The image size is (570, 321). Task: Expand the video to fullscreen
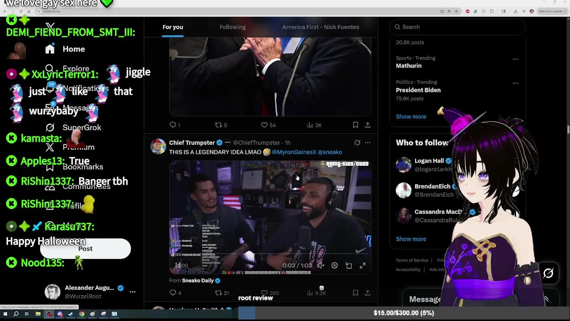(x=362, y=265)
